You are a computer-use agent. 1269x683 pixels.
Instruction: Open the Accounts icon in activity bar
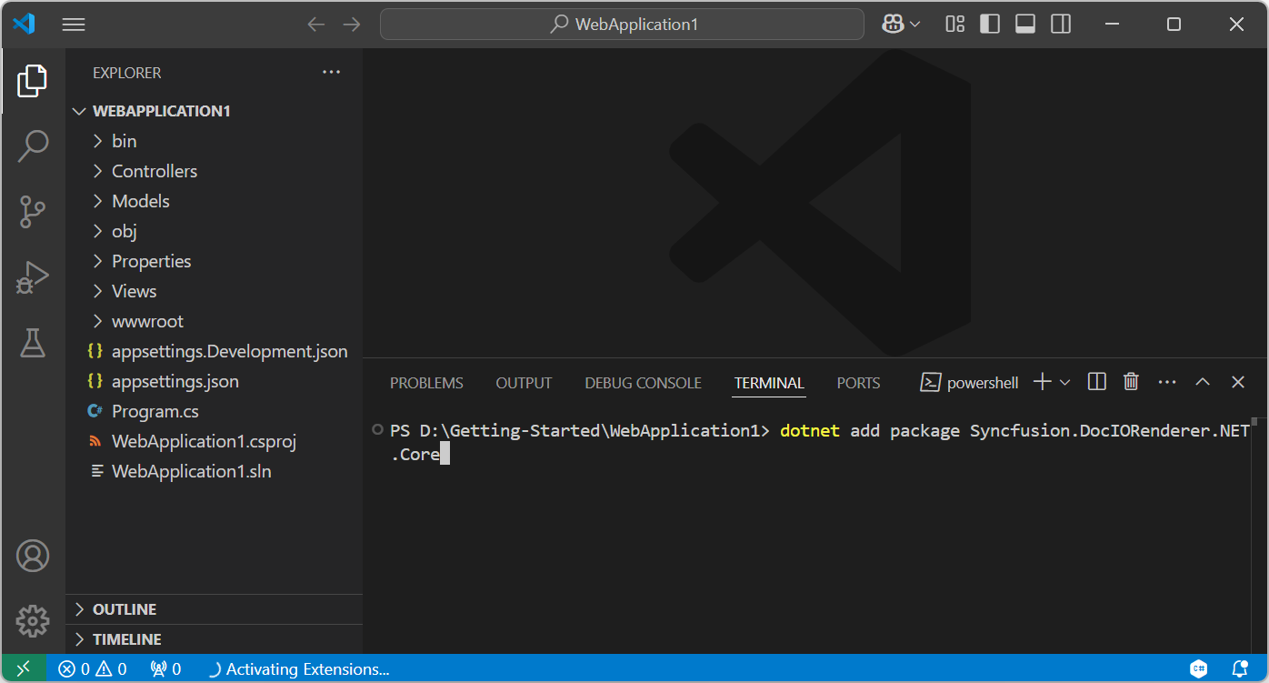pos(33,556)
